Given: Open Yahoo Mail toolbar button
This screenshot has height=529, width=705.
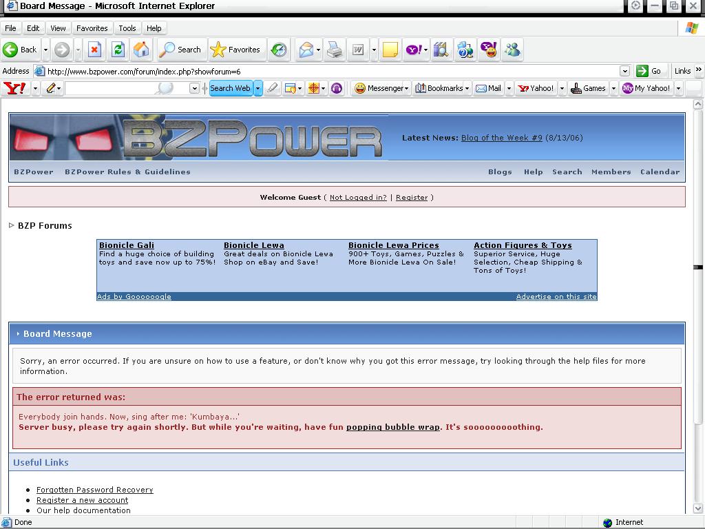Looking at the screenshot, I should (x=489, y=88).
